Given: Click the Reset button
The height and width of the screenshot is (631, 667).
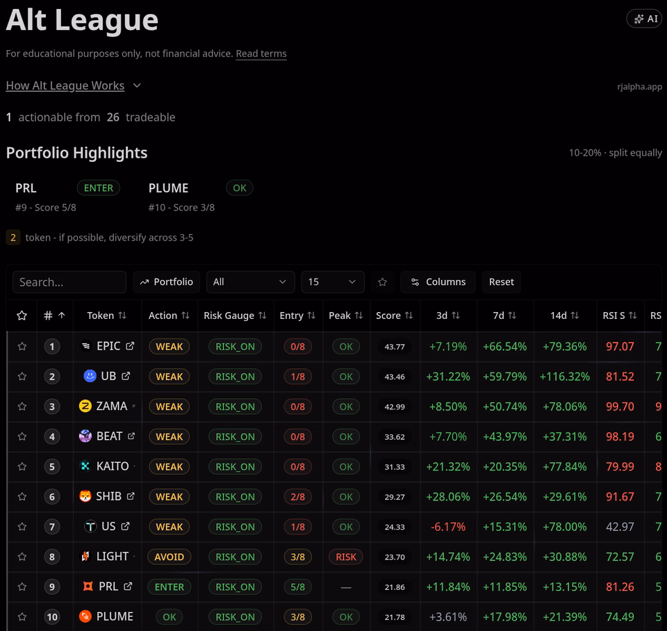Looking at the screenshot, I should 501,282.
